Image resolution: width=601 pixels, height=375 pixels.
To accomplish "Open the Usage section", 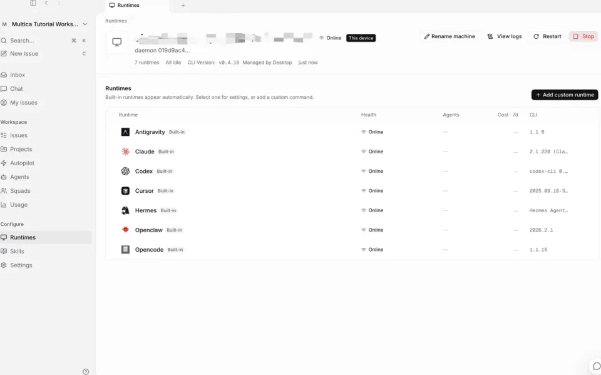I will (x=46, y=205).
